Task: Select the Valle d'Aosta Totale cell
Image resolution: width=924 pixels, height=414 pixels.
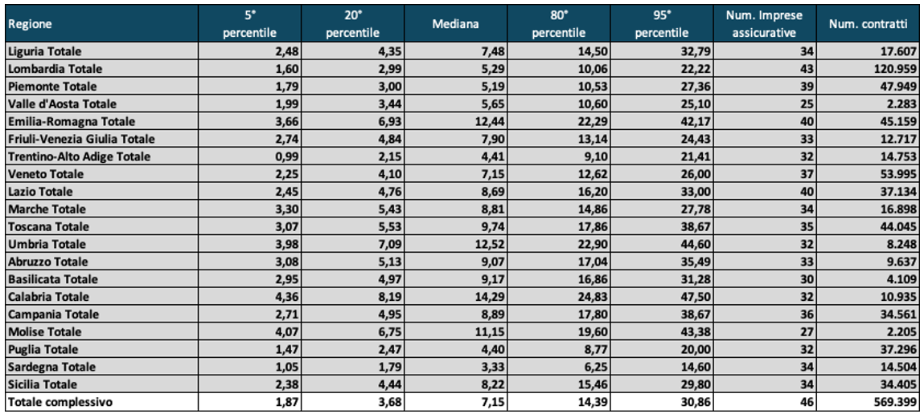Action: [62, 104]
